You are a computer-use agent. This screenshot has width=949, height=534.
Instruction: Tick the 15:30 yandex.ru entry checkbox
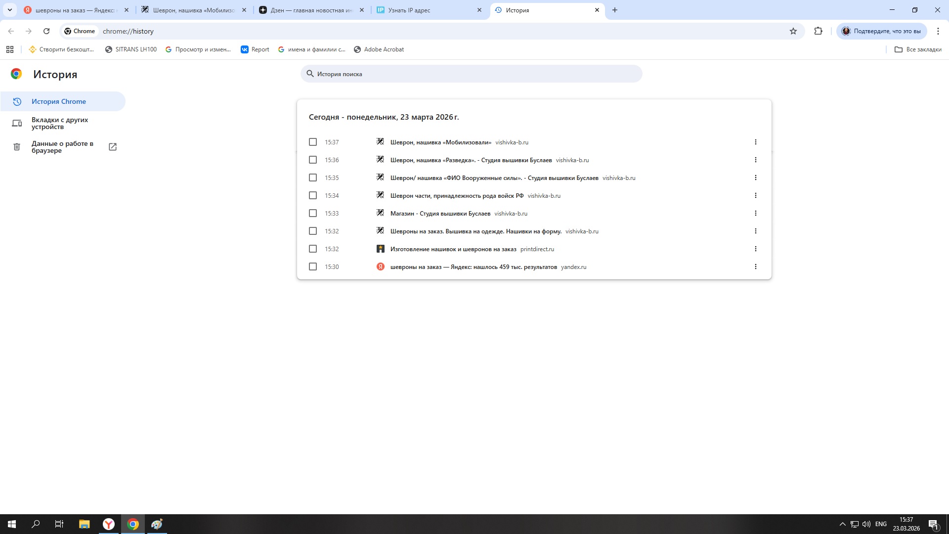[x=313, y=267]
